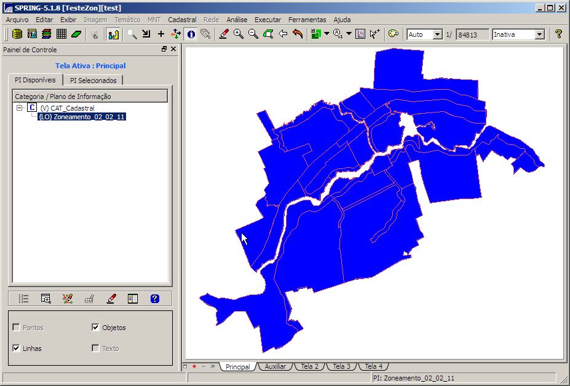Click the scale value input field
Screen dimensions: 570x386
coord(472,34)
